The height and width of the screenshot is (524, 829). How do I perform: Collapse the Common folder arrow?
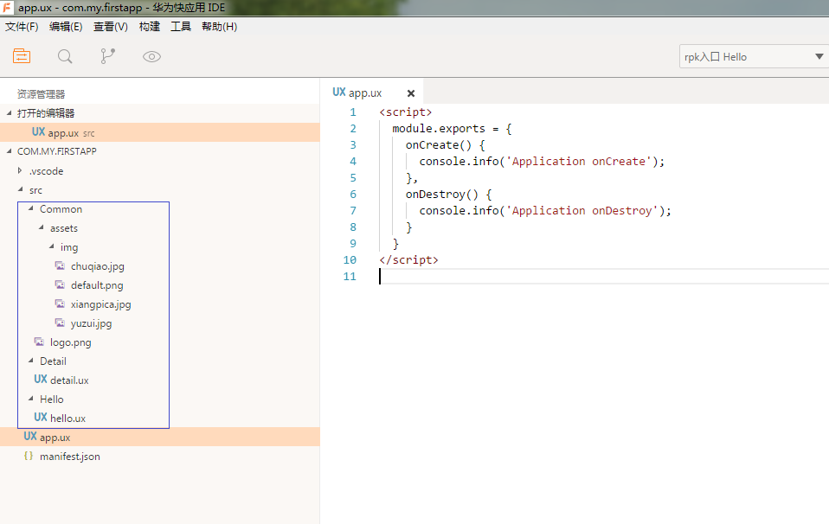tap(30, 208)
